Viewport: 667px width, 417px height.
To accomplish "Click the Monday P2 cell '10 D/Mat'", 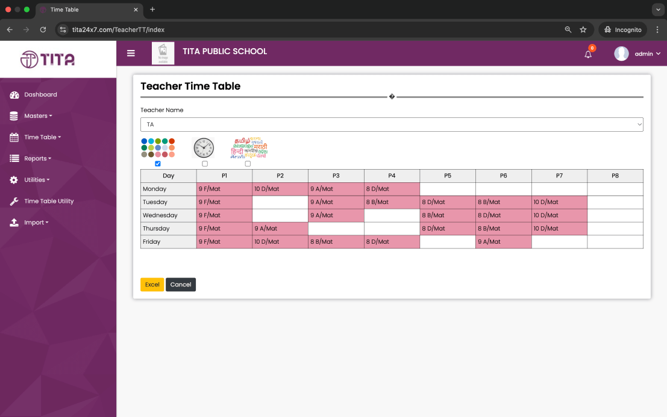I will [280, 189].
